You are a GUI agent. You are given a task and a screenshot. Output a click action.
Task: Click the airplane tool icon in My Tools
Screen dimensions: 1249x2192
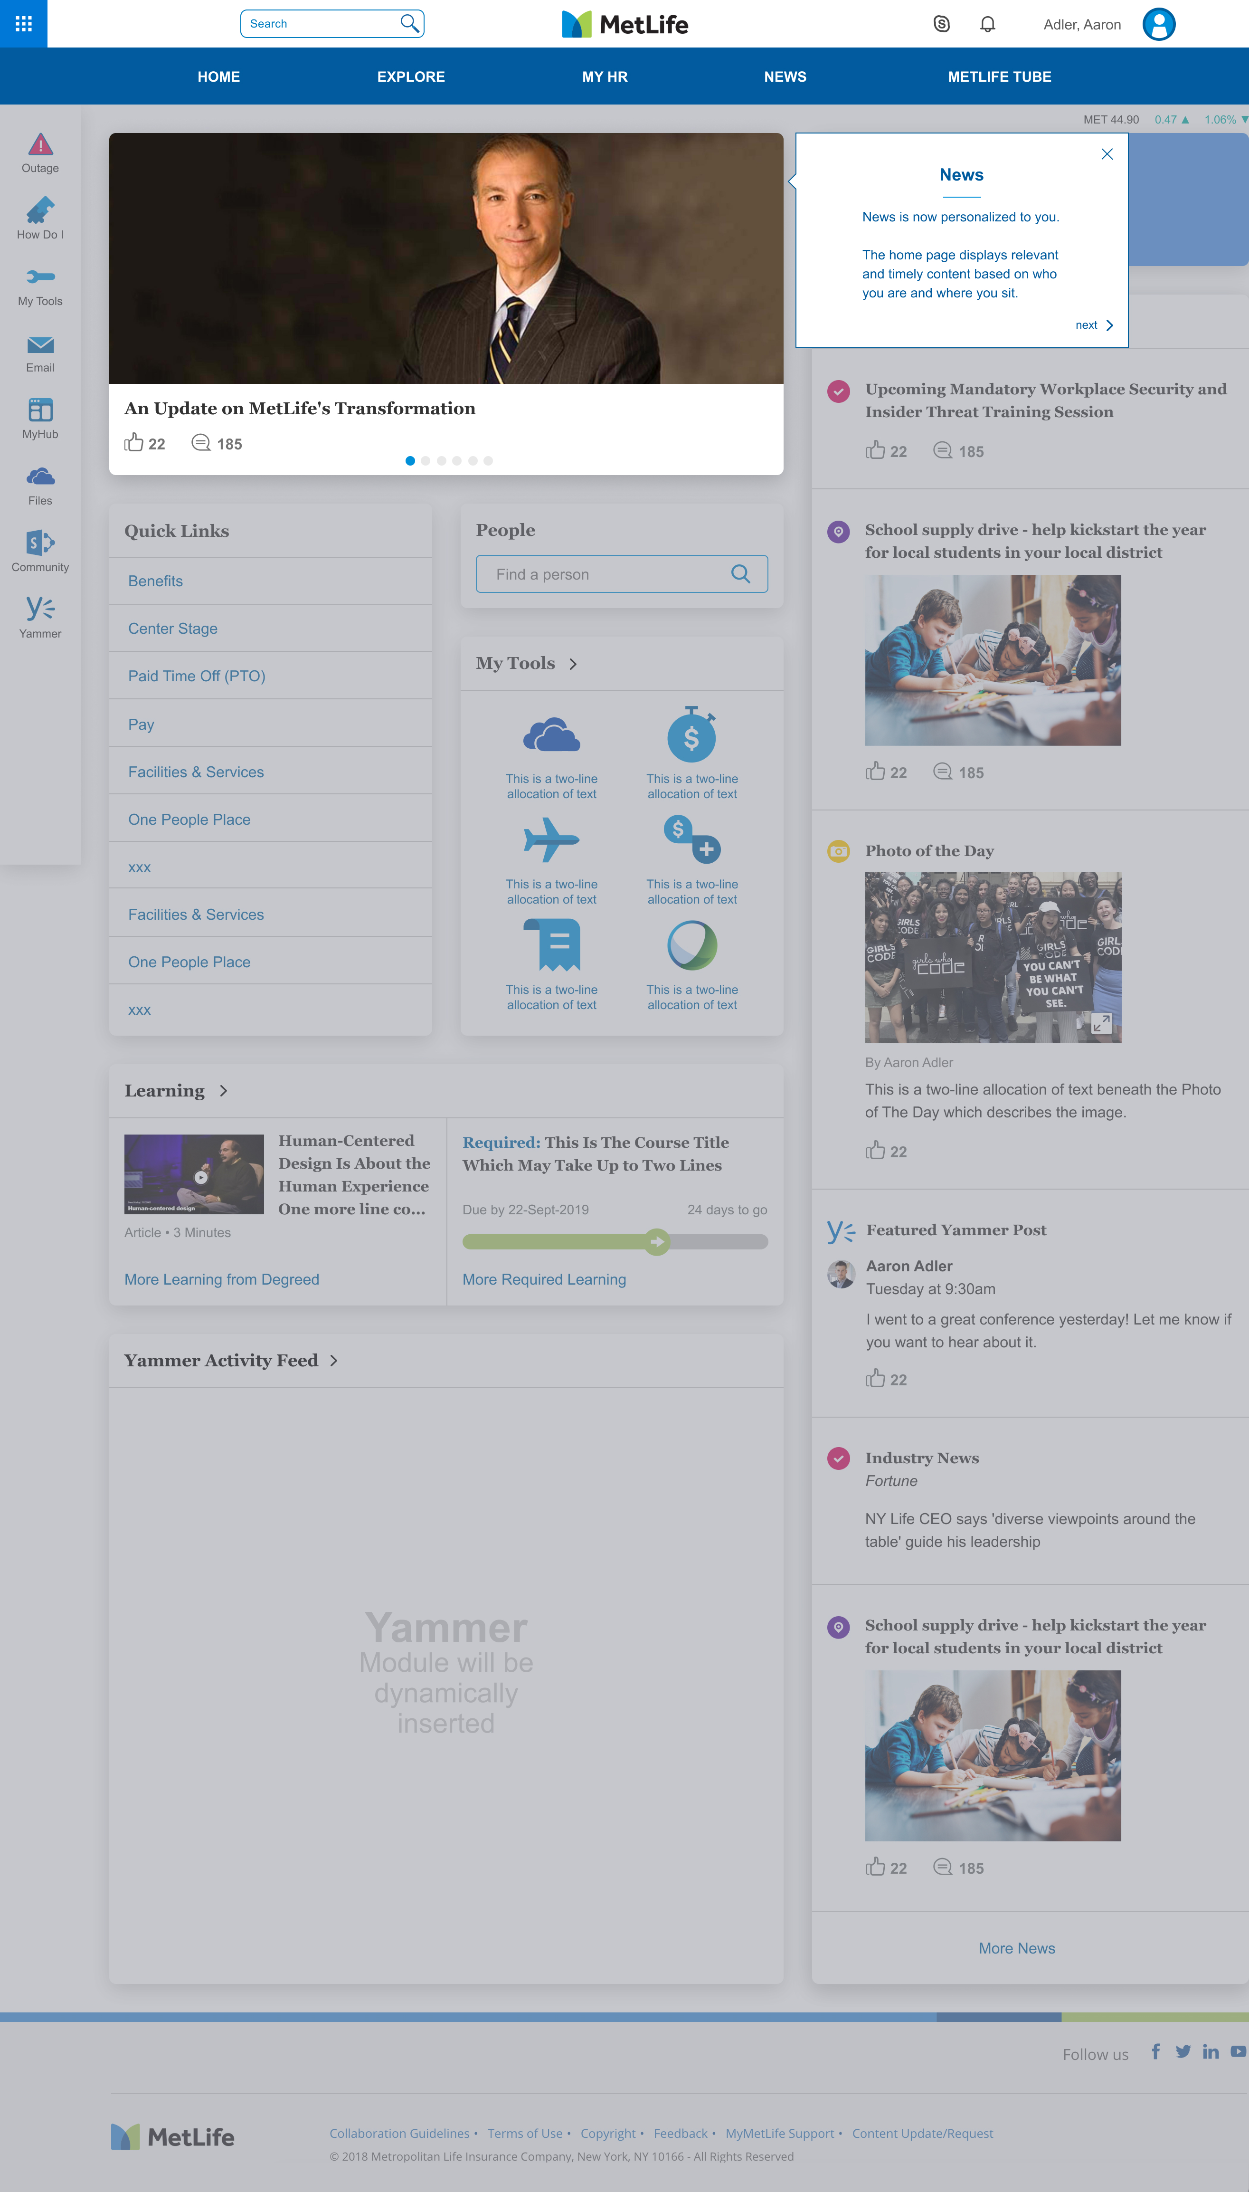coord(551,839)
